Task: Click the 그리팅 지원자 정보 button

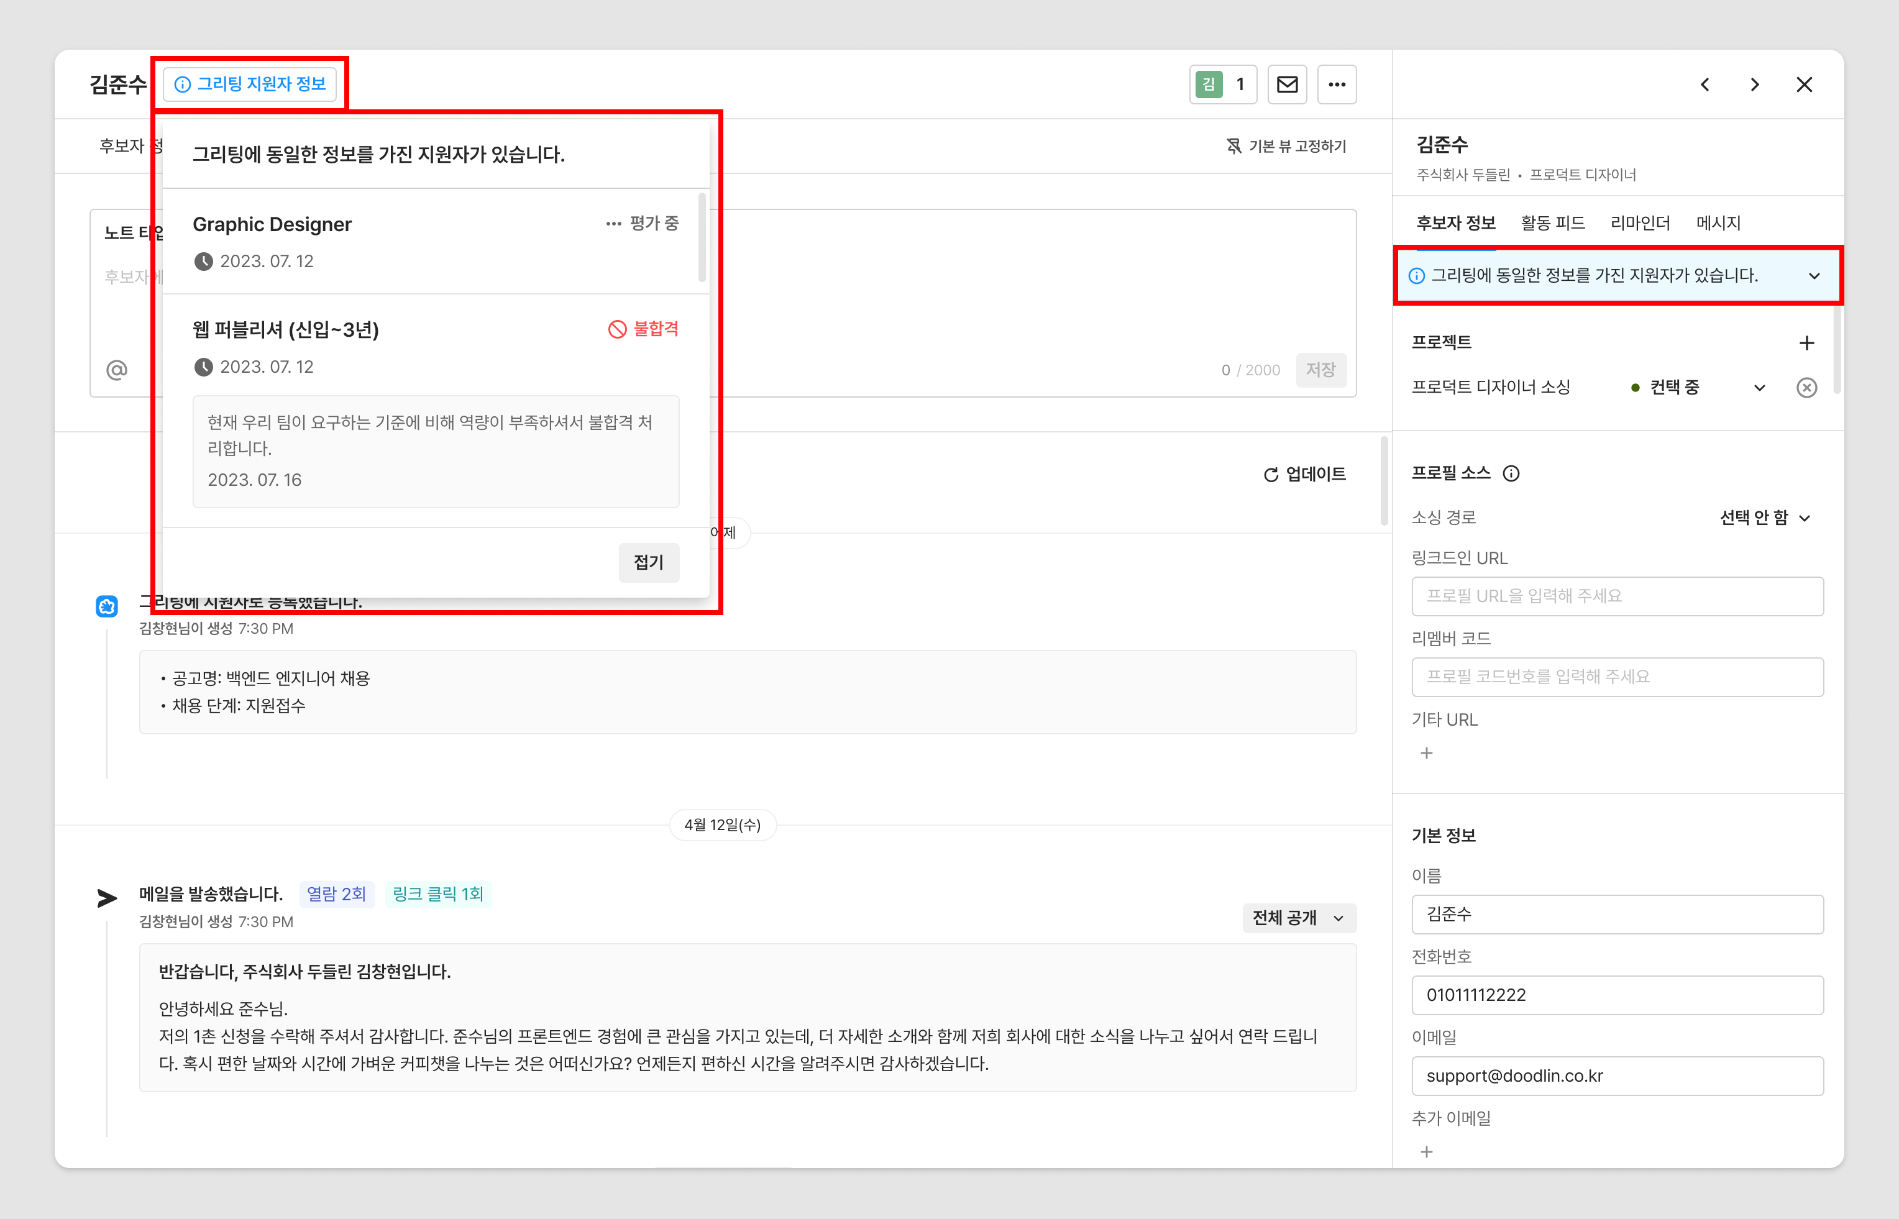Action: (x=250, y=84)
